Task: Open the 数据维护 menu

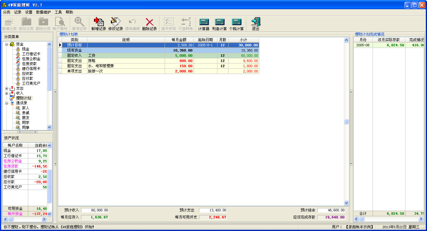Action: (x=43, y=12)
